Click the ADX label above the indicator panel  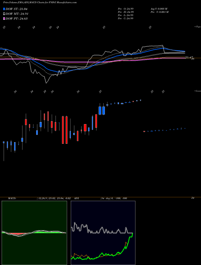point(76,198)
